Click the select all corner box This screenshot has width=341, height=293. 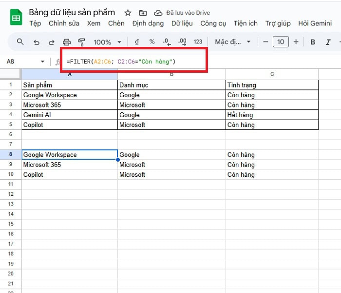pos(10,74)
